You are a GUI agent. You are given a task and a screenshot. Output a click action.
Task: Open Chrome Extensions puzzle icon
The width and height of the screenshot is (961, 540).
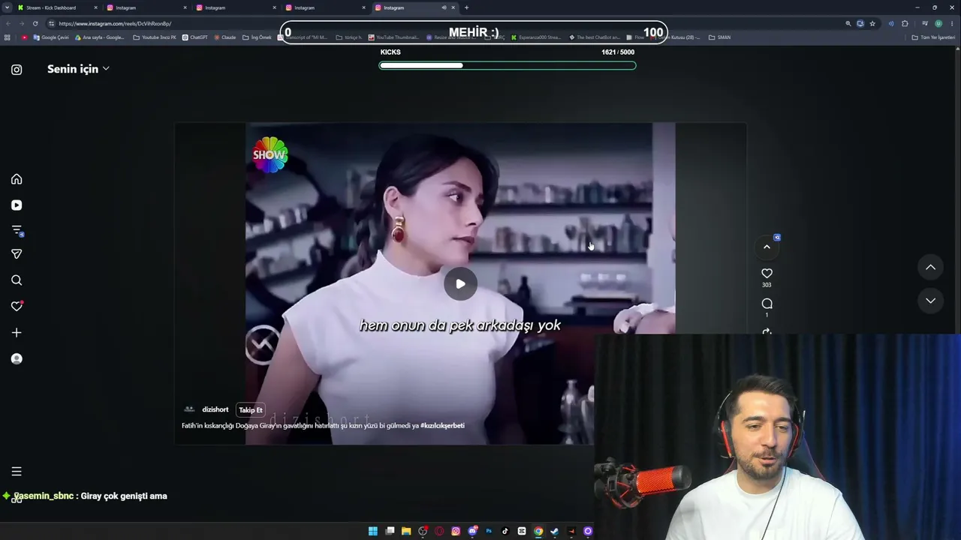tap(905, 23)
